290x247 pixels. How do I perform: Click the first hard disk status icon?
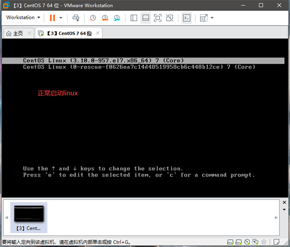pyautogui.click(x=230, y=242)
